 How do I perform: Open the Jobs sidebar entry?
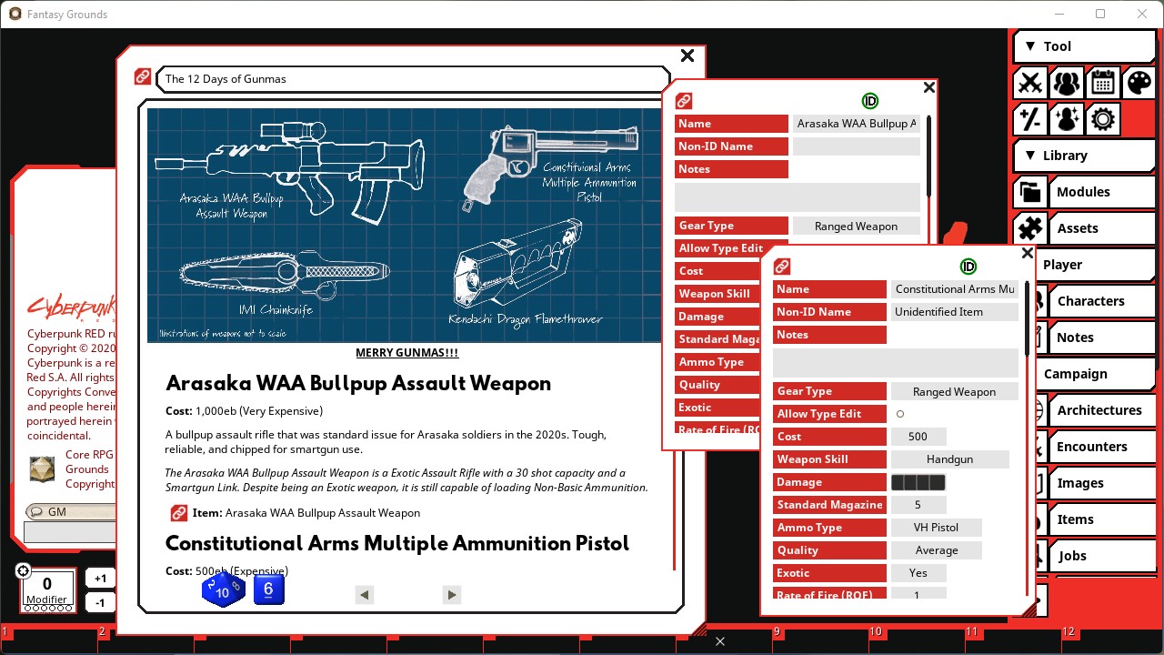click(1102, 556)
